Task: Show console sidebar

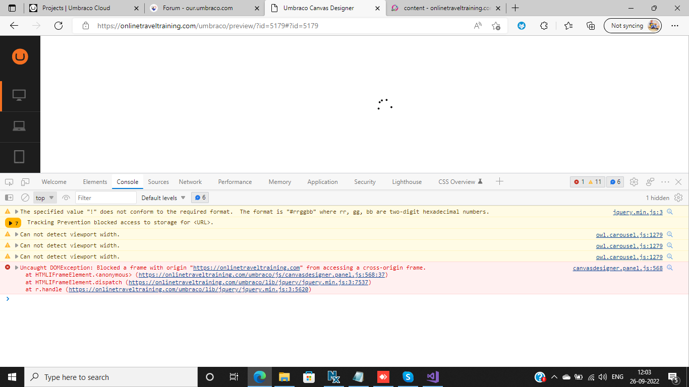Action: pos(9,198)
